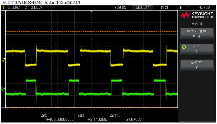Screen dimensions: 217x124
Task: Click the Keysight Technologies logo
Action: click(x=197, y=15)
